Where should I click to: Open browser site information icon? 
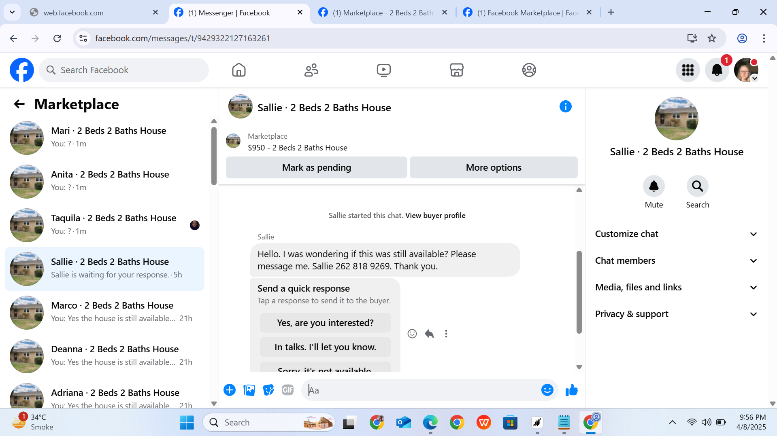[83, 38]
